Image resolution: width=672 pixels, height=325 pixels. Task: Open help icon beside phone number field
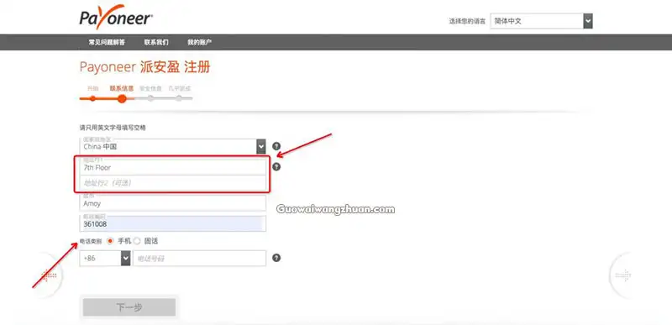[x=276, y=258]
